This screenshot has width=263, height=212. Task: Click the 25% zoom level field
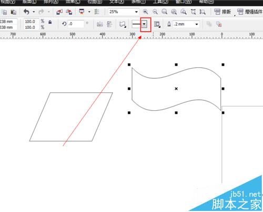(x=121, y=12)
